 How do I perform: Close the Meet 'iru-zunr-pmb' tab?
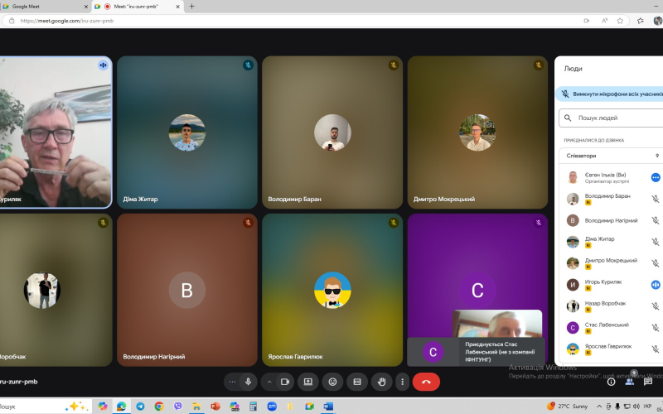point(178,7)
